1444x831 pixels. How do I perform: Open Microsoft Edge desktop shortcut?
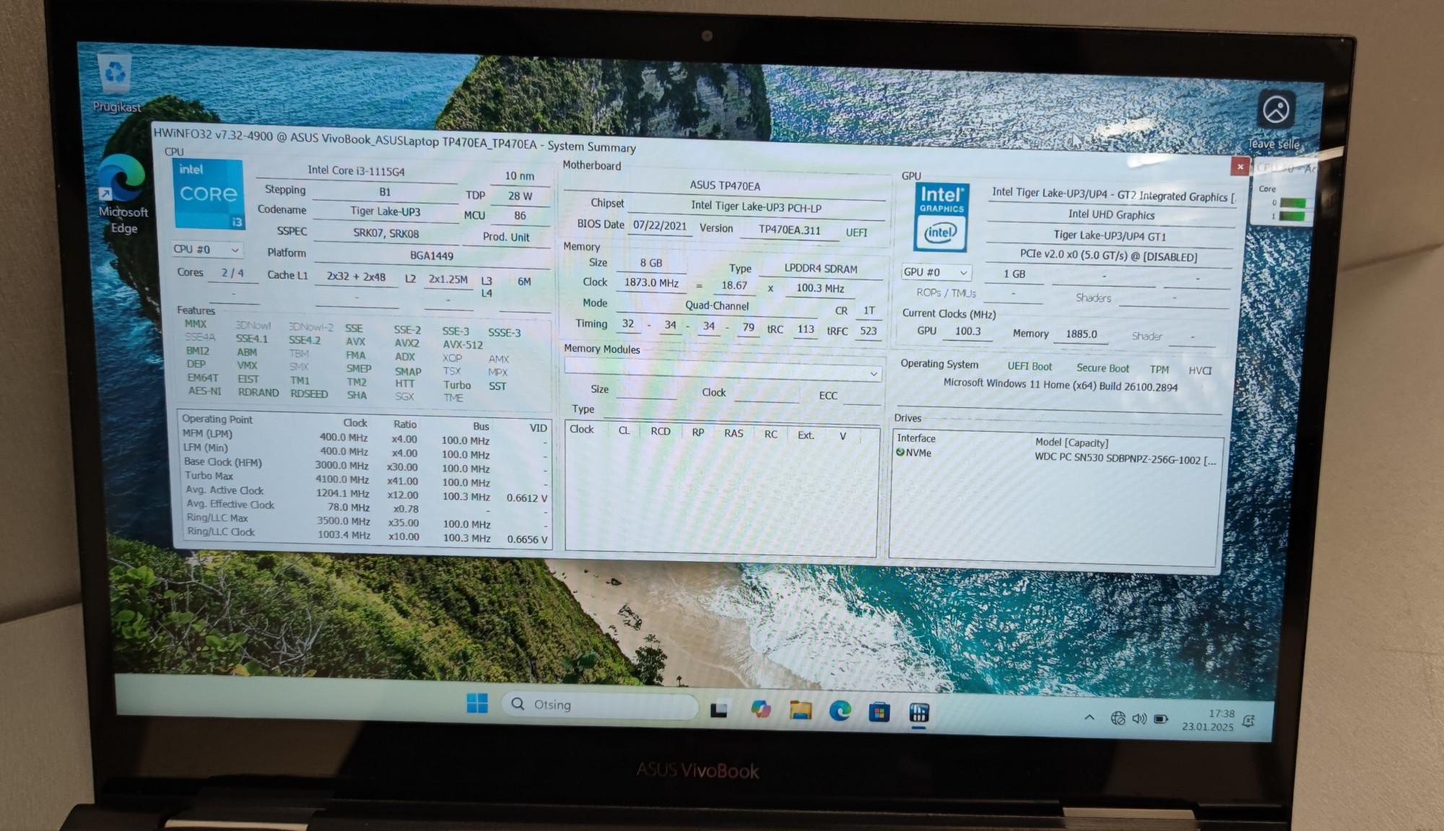[x=123, y=193]
